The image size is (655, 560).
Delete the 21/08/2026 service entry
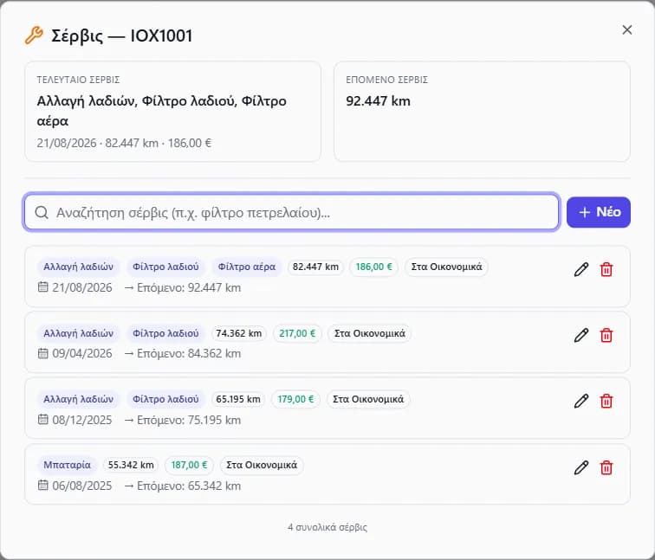point(606,269)
